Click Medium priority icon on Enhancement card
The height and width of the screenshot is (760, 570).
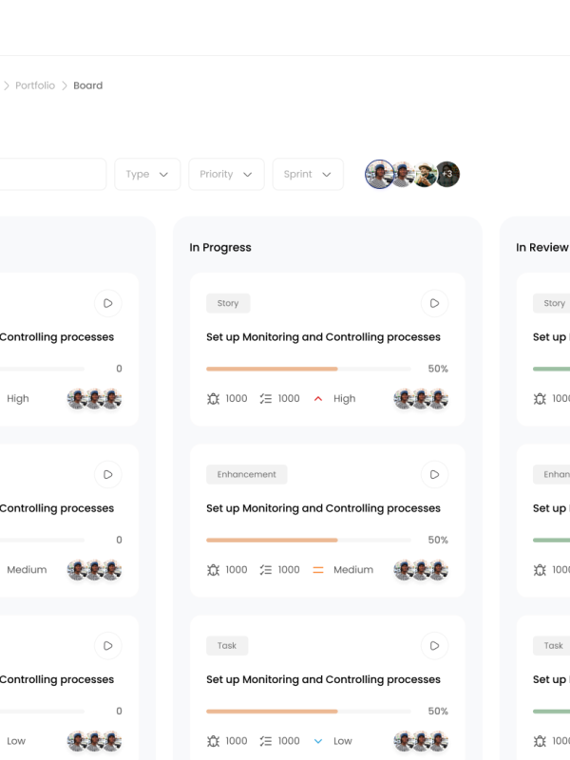pyautogui.click(x=318, y=570)
